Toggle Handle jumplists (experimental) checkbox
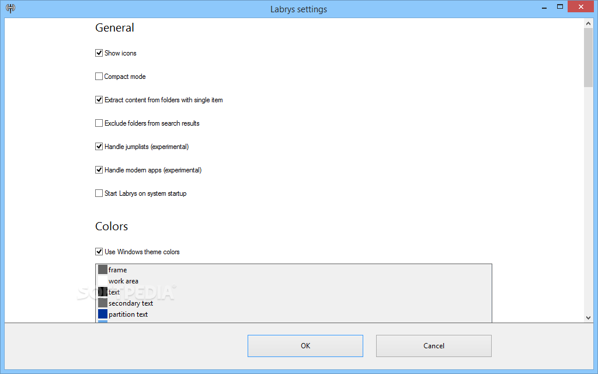The width and height of the screenshot is (598, 374). point(99,147)
